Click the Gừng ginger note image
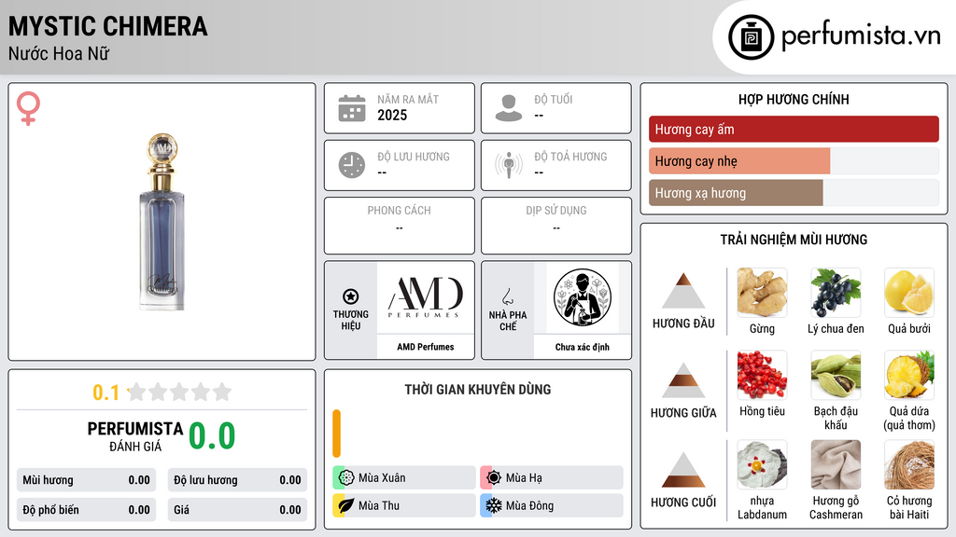Image resolution: width=956 pixels, height=537 pixels. (x=762, y=293)
